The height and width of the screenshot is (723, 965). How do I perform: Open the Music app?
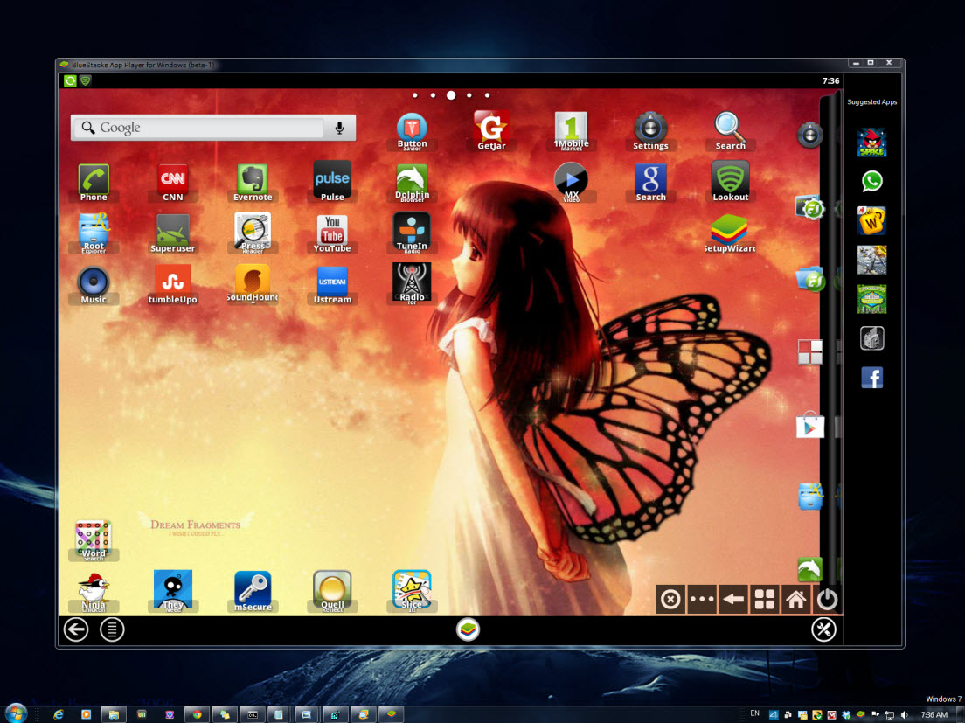(x=94, y=285)
